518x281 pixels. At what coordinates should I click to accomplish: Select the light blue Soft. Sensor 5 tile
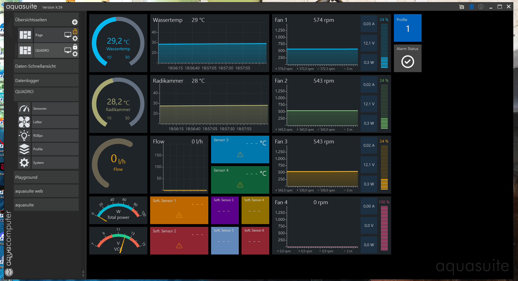pos(225,241)
